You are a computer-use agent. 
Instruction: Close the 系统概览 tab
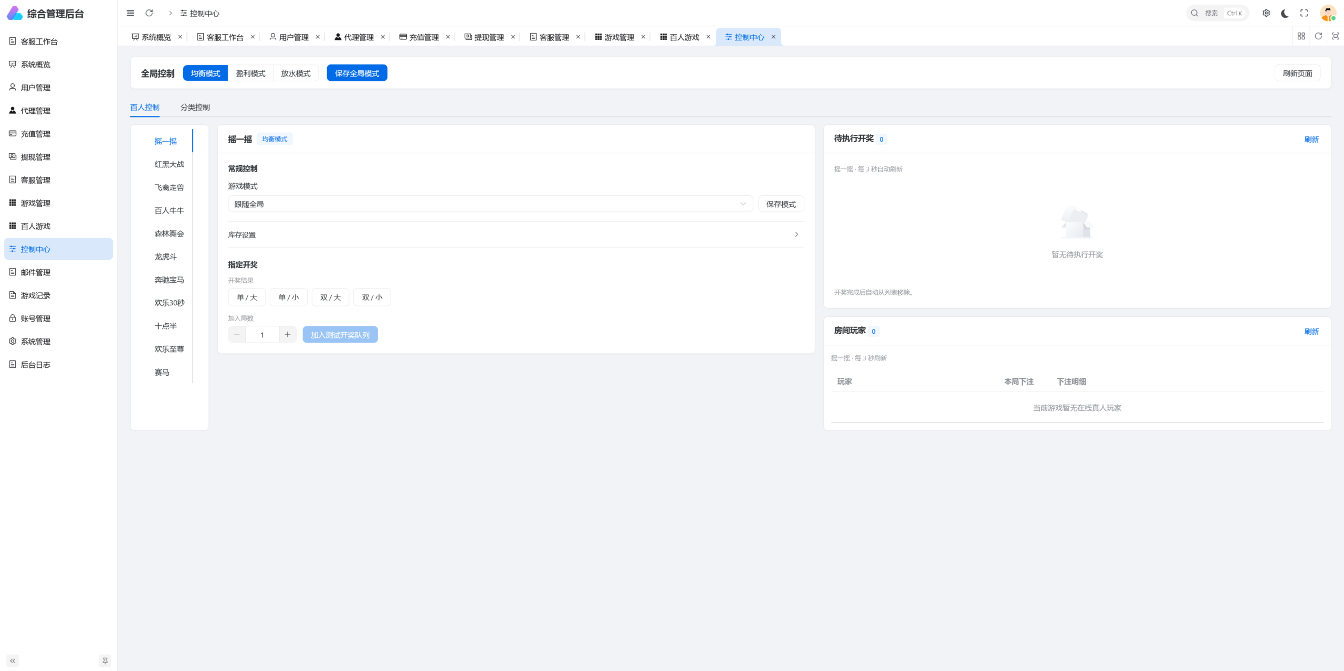pyautogui.click(x=180, y=37)
